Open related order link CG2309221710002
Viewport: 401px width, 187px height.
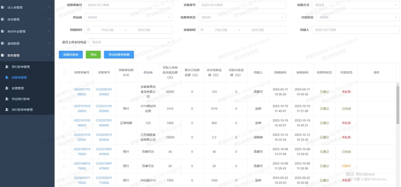[x=104, y=180]
